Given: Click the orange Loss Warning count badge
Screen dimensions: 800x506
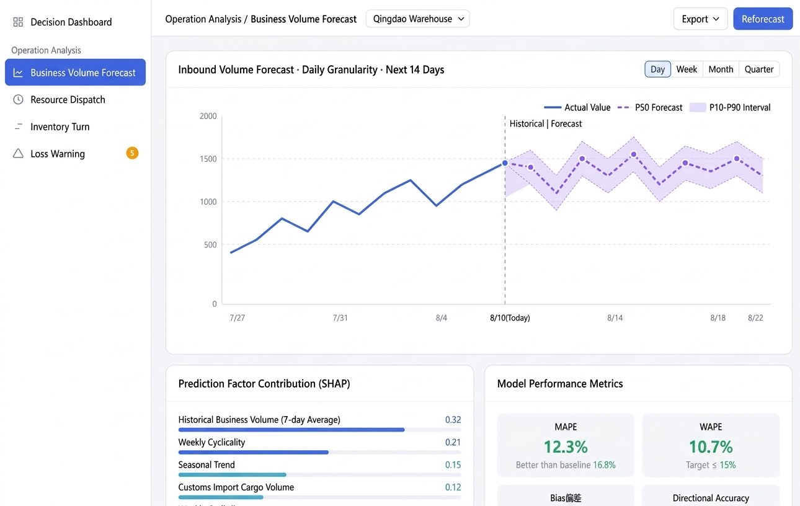Looking at the screenshot, I should [x=132, y=153].
